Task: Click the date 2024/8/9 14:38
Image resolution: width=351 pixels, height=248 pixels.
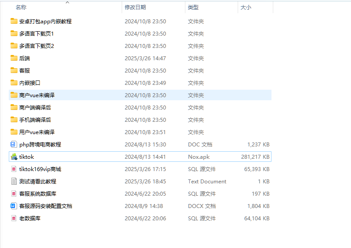Action: [x=144, y=206]
